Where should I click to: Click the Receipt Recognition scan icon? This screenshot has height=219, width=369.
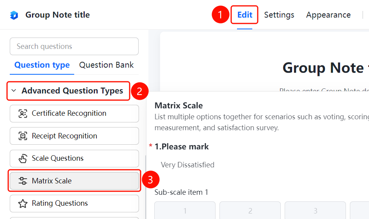[23, 136]
